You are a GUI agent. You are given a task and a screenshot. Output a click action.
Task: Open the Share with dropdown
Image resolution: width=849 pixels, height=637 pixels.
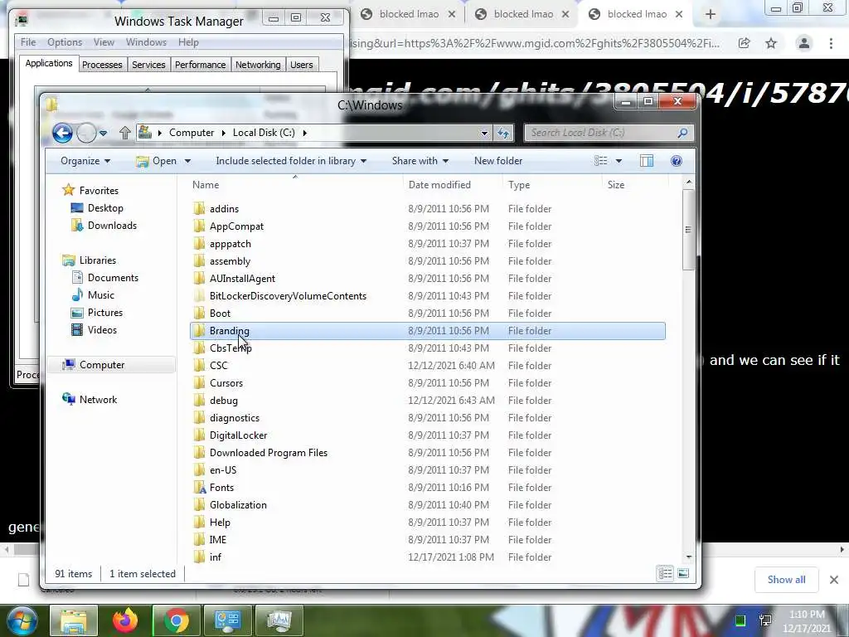click(420, 161)
